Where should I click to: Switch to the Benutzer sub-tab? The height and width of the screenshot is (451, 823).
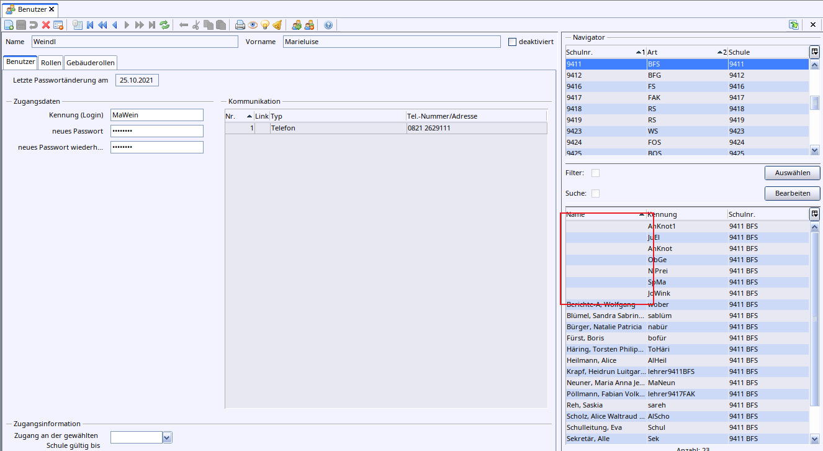pos(20,62)
